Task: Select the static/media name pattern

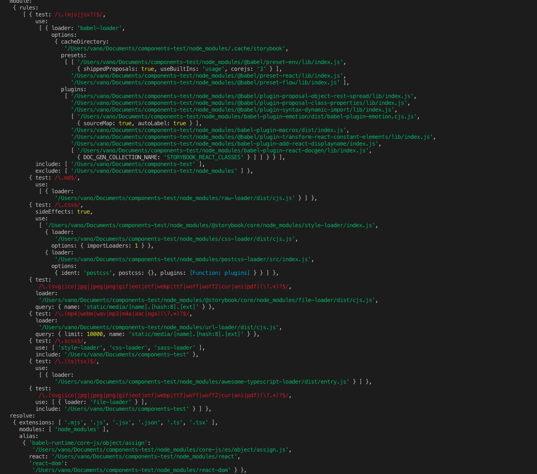Action: [141, 307]
